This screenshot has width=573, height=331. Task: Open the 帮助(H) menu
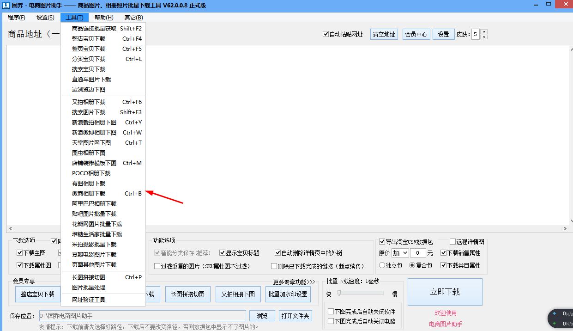tap(104, 17)
